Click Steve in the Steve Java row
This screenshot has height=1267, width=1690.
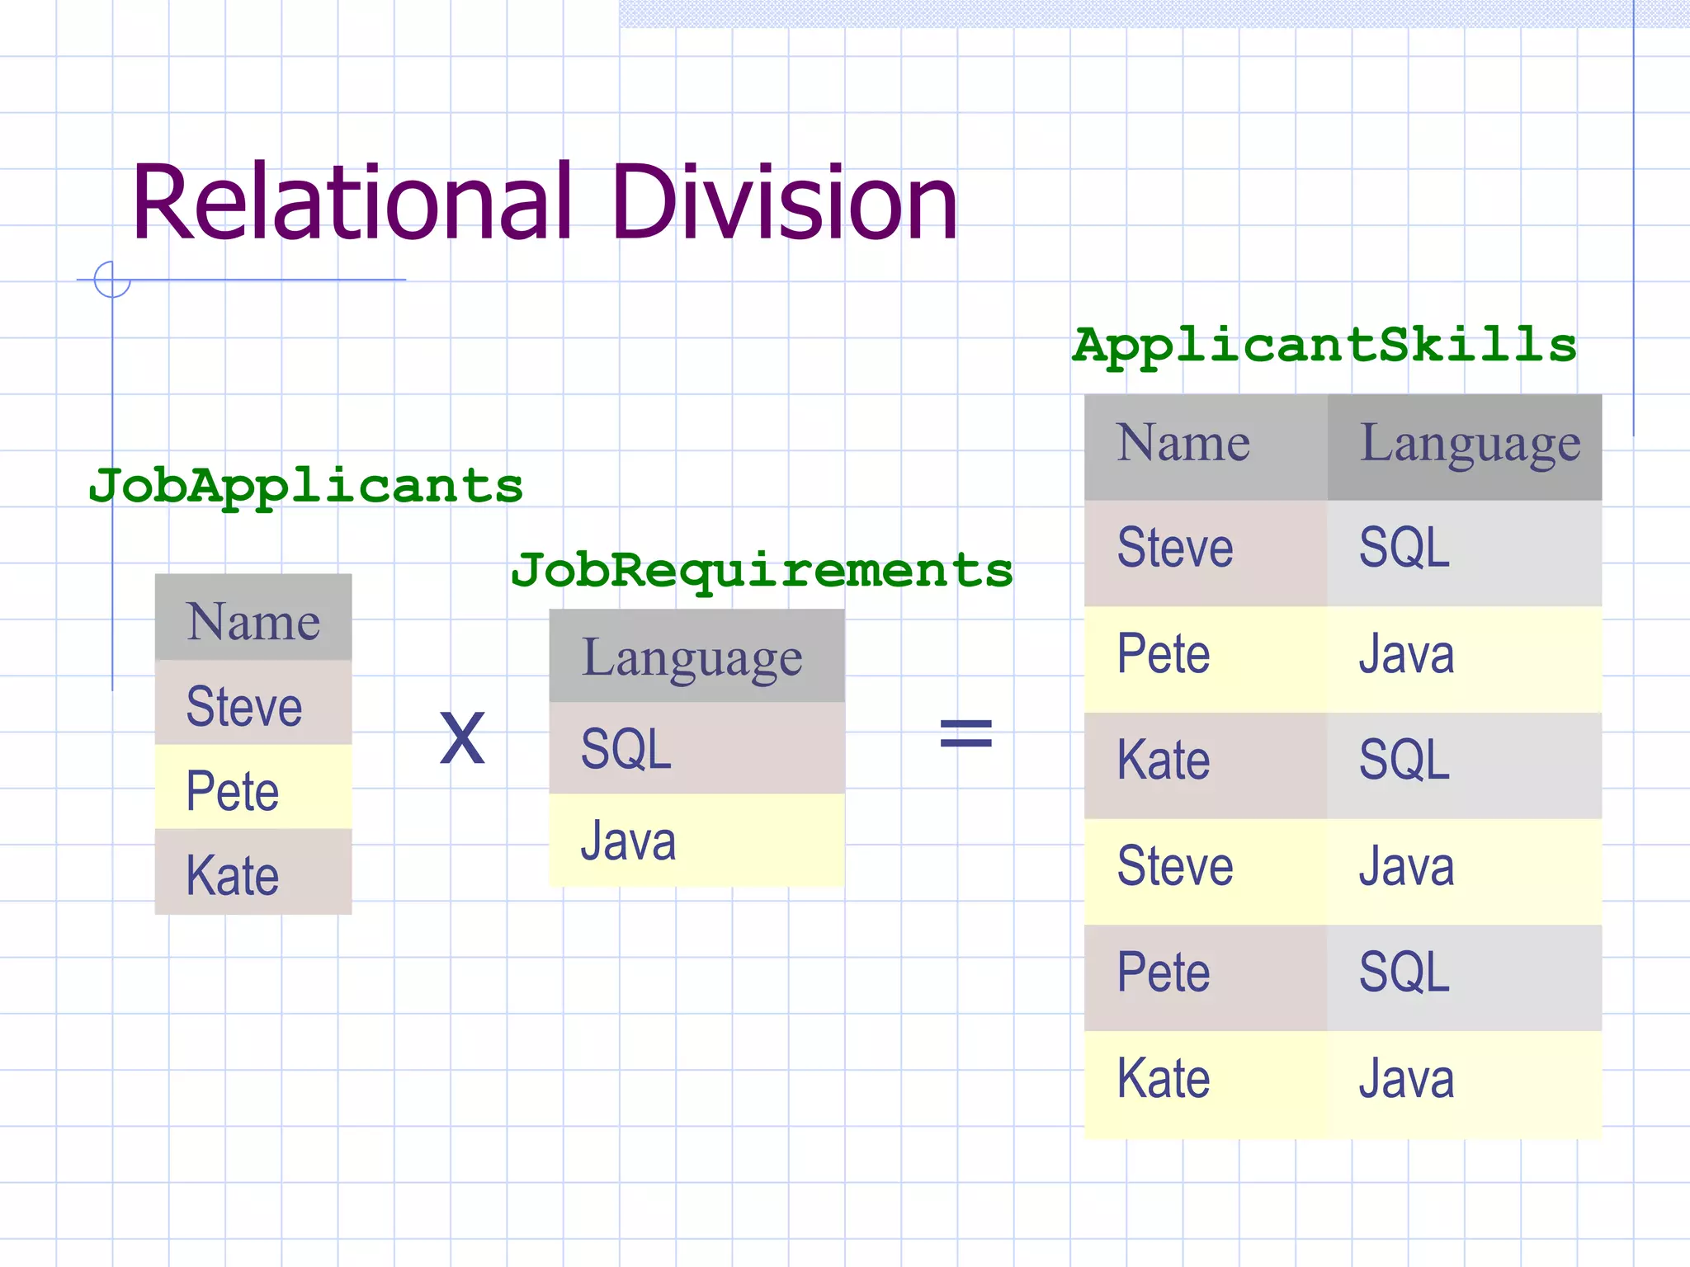pyautogui.click(x=1206, y=872)
